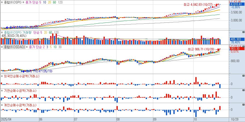Click the volume 60 average legend
Viewport: 245px width, 122px height.
[51, 33]
